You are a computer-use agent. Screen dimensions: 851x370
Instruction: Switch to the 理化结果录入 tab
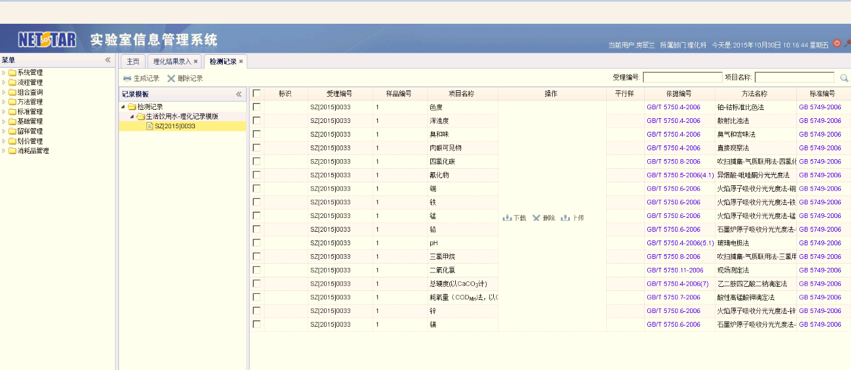click(x=172, y=62)
